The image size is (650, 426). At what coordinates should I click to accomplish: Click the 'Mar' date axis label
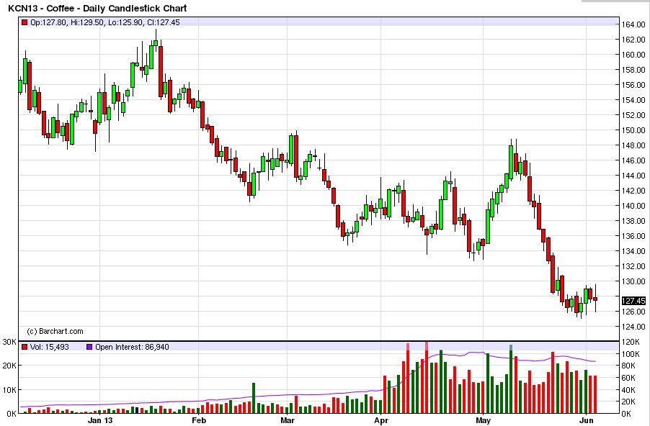pyautogui.click(x=288, y=421)
